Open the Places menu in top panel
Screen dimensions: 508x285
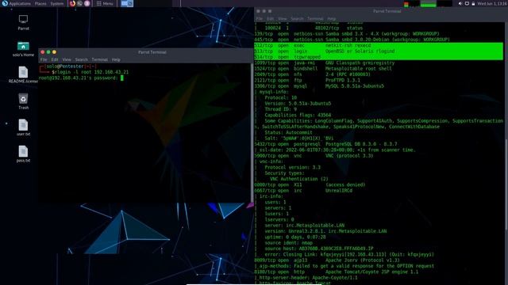[40, 3]
